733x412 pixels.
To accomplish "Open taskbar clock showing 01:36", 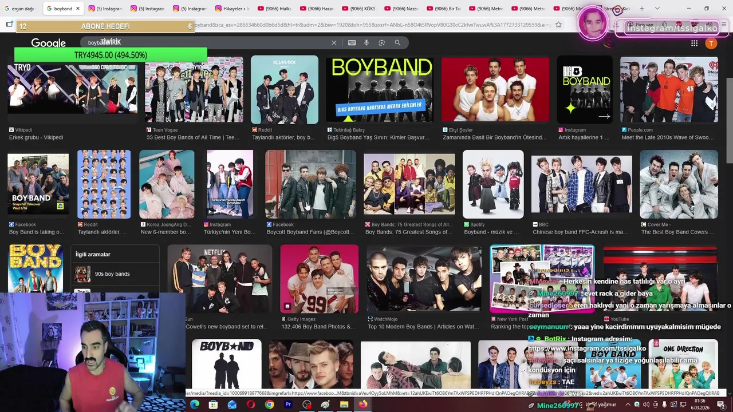I will (x=700, y=405).
